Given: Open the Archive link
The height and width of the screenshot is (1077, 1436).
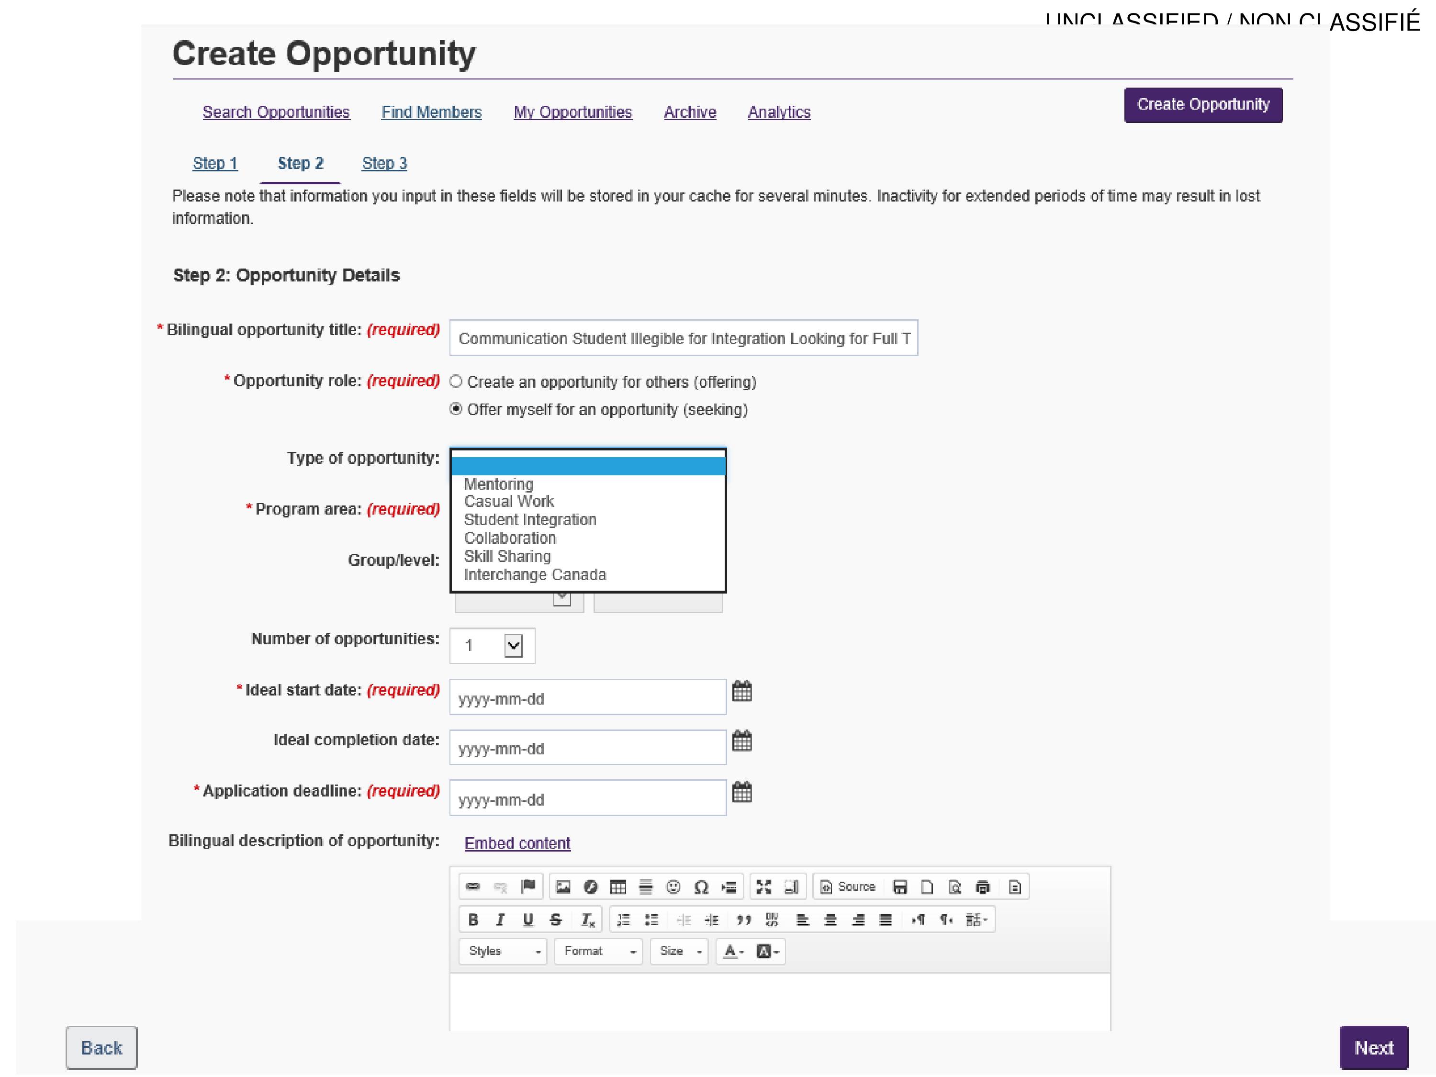Looking at the screenshot, I should click(x=690, y=112).
